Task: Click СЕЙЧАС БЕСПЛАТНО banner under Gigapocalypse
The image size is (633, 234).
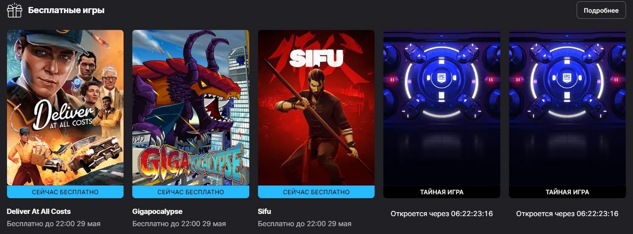Action: tap(190, 192)
